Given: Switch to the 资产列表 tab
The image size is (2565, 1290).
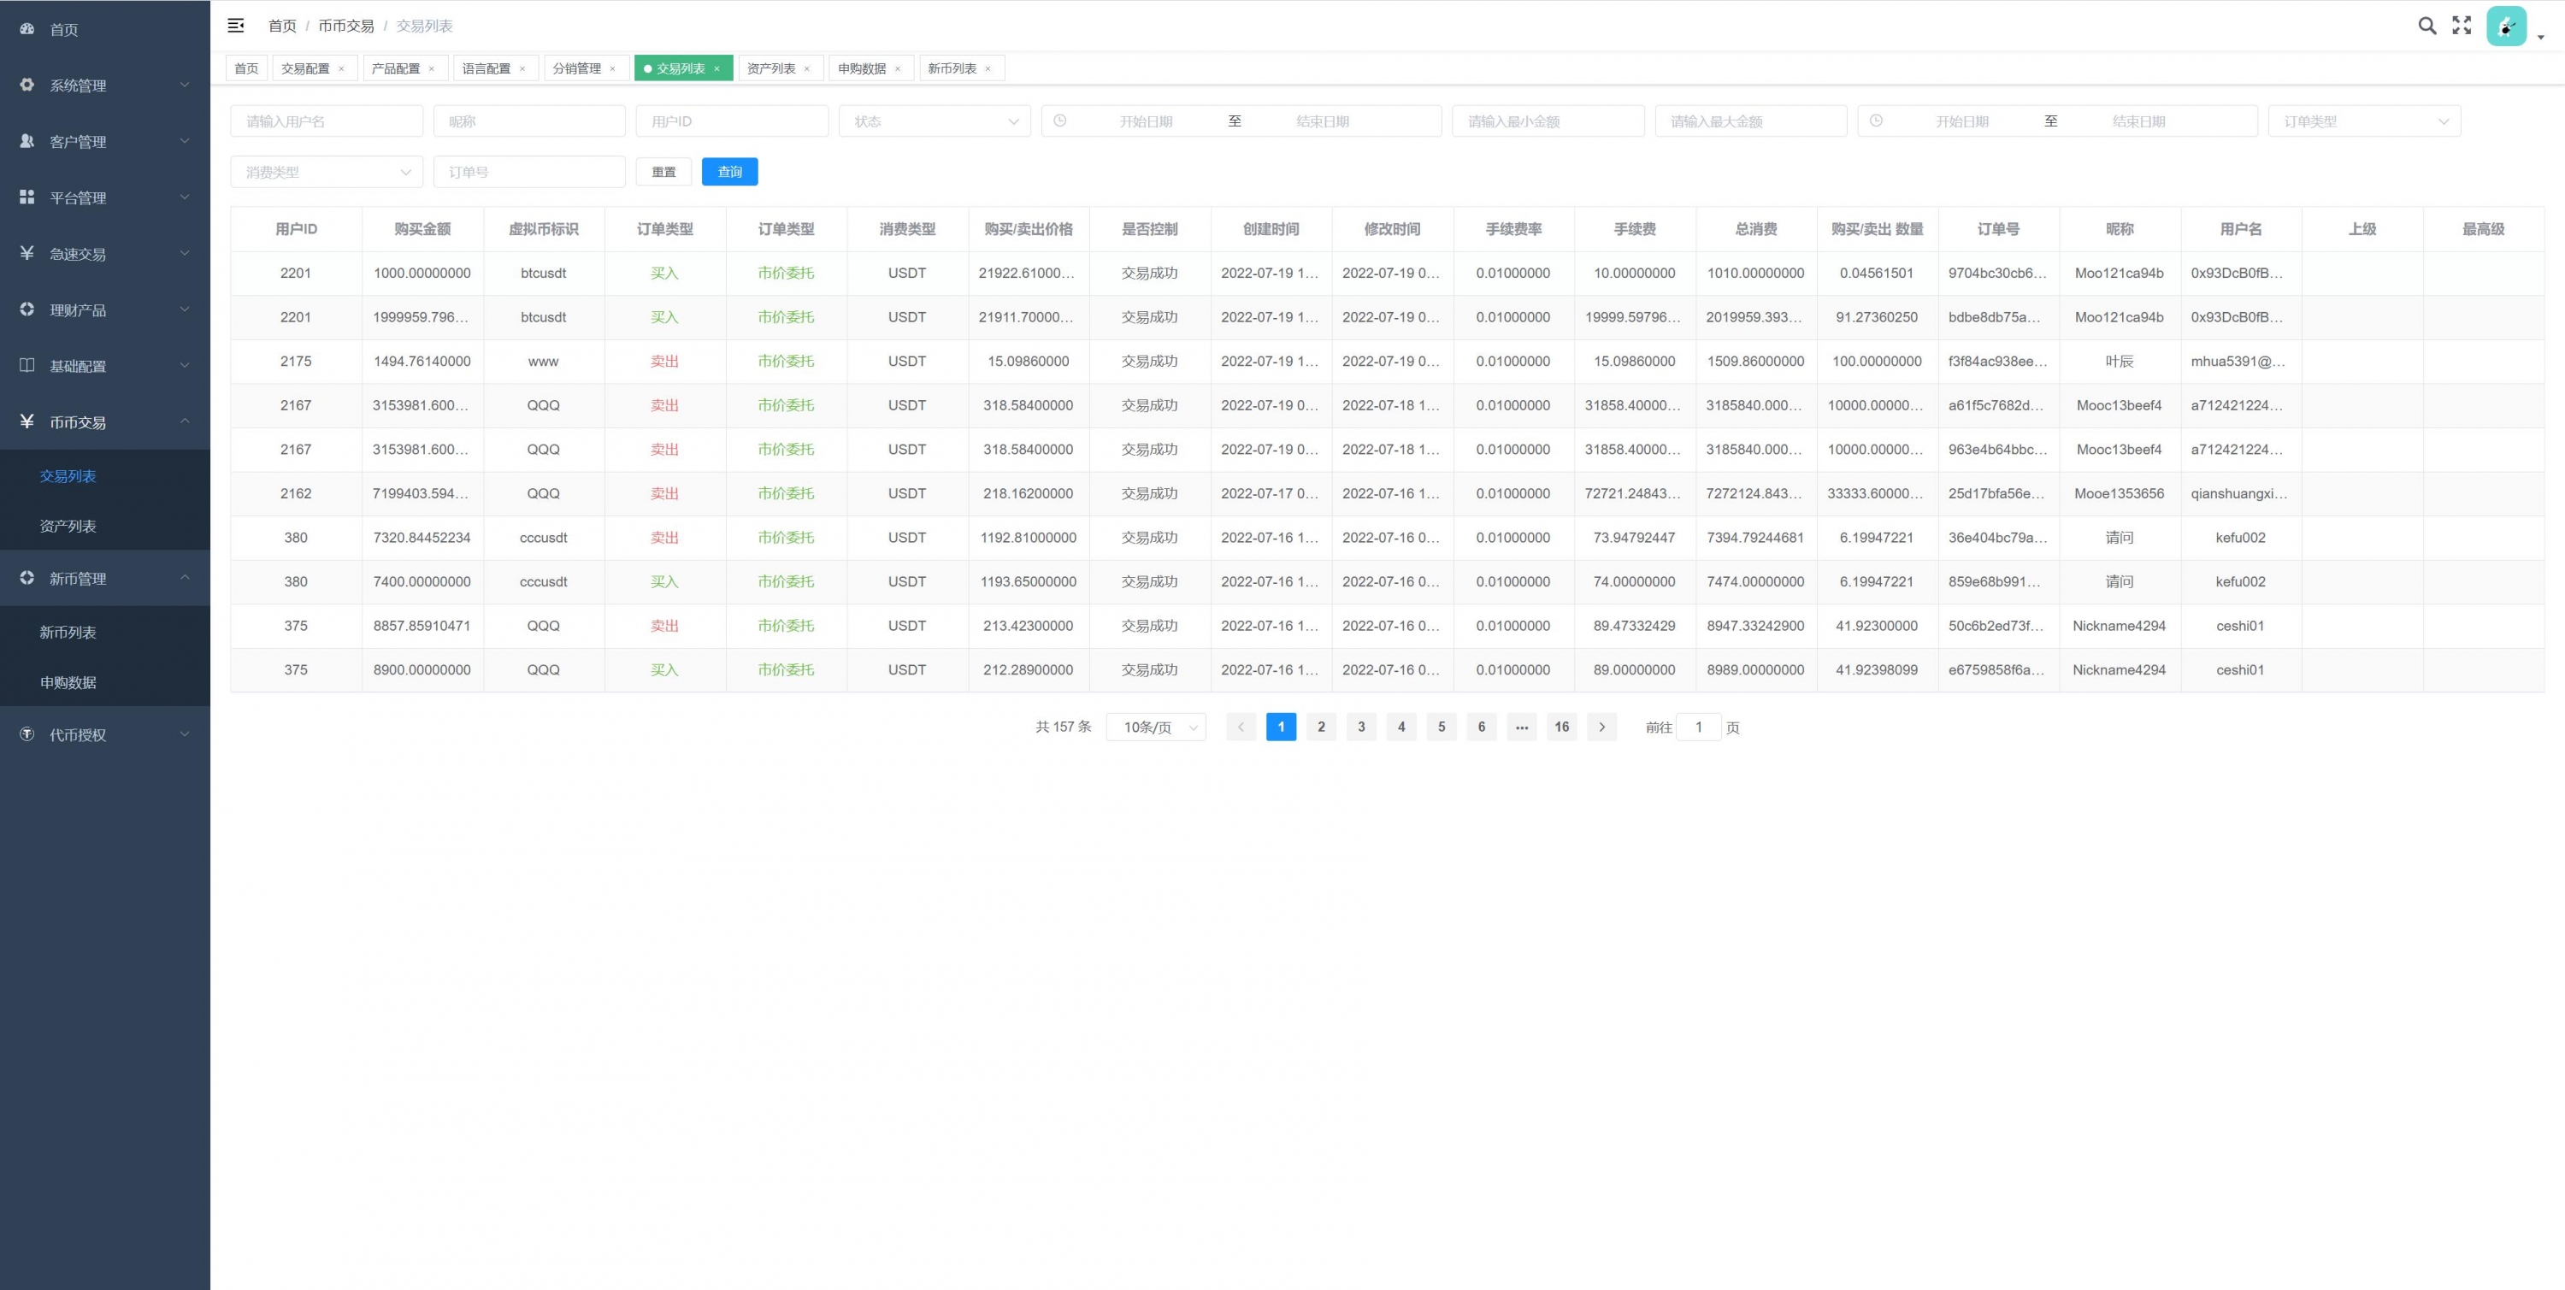Looking at the screenshot, I should [770, 68].
